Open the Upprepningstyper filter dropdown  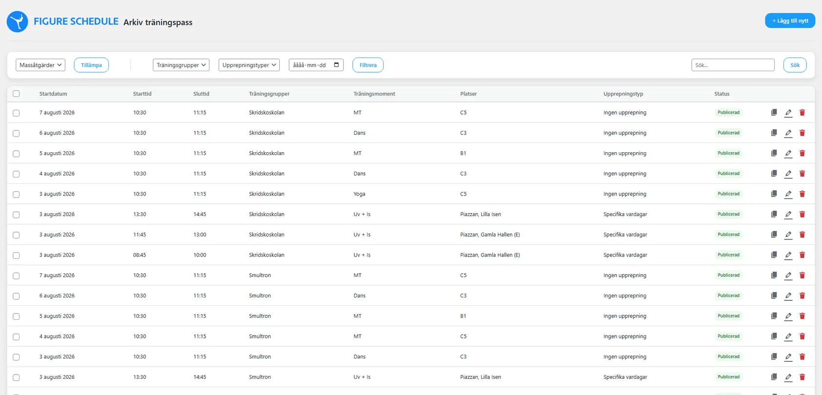point(249,65)
